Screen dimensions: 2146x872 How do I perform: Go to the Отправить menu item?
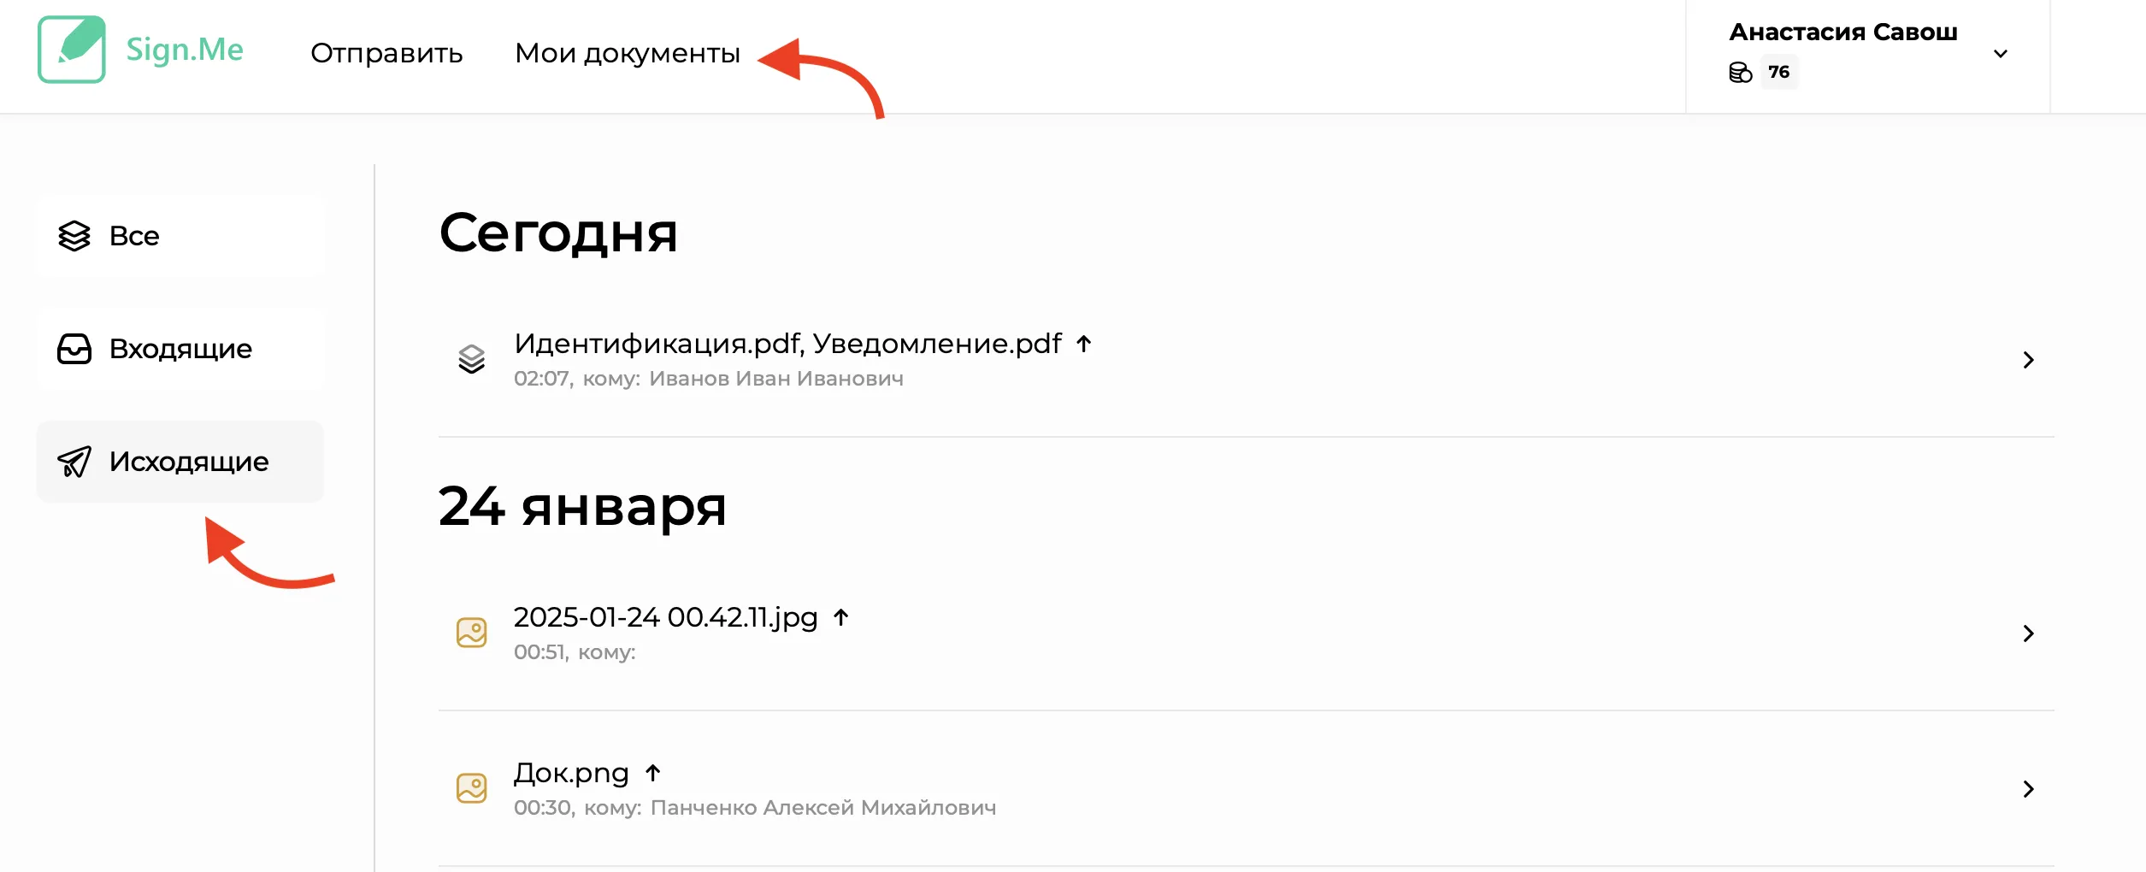386,53
